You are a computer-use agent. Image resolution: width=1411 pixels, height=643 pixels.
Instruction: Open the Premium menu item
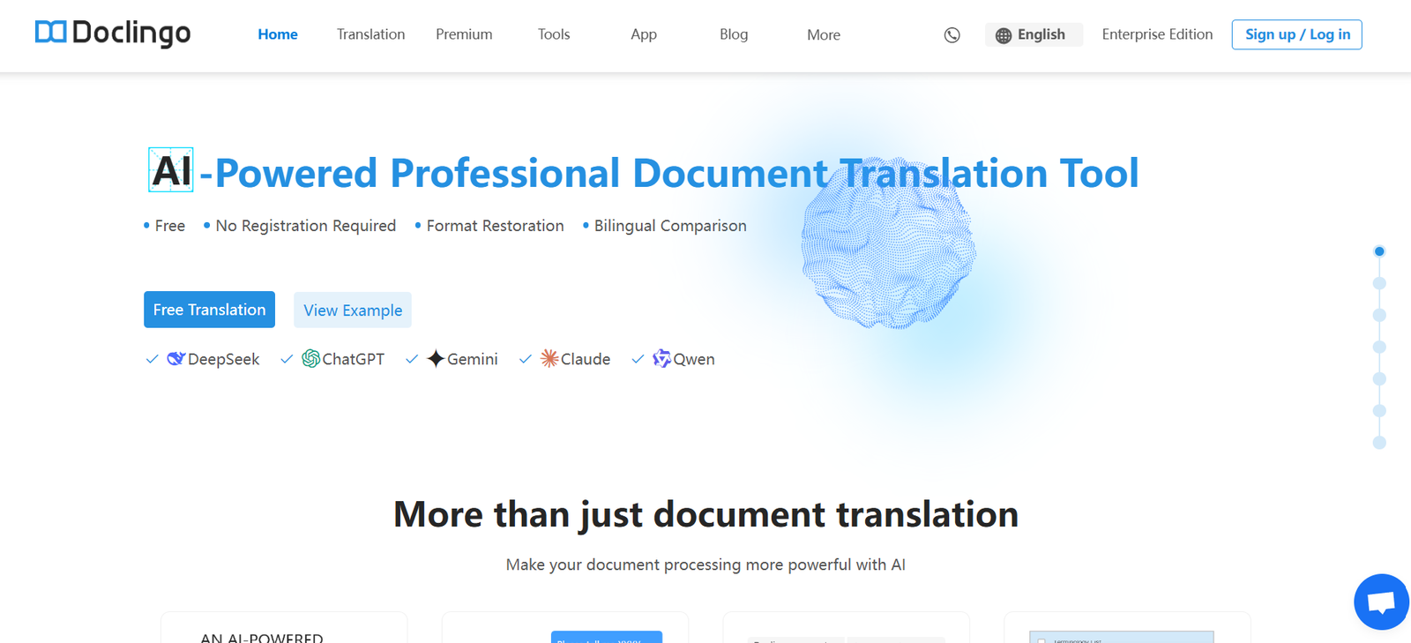(464, 34)
